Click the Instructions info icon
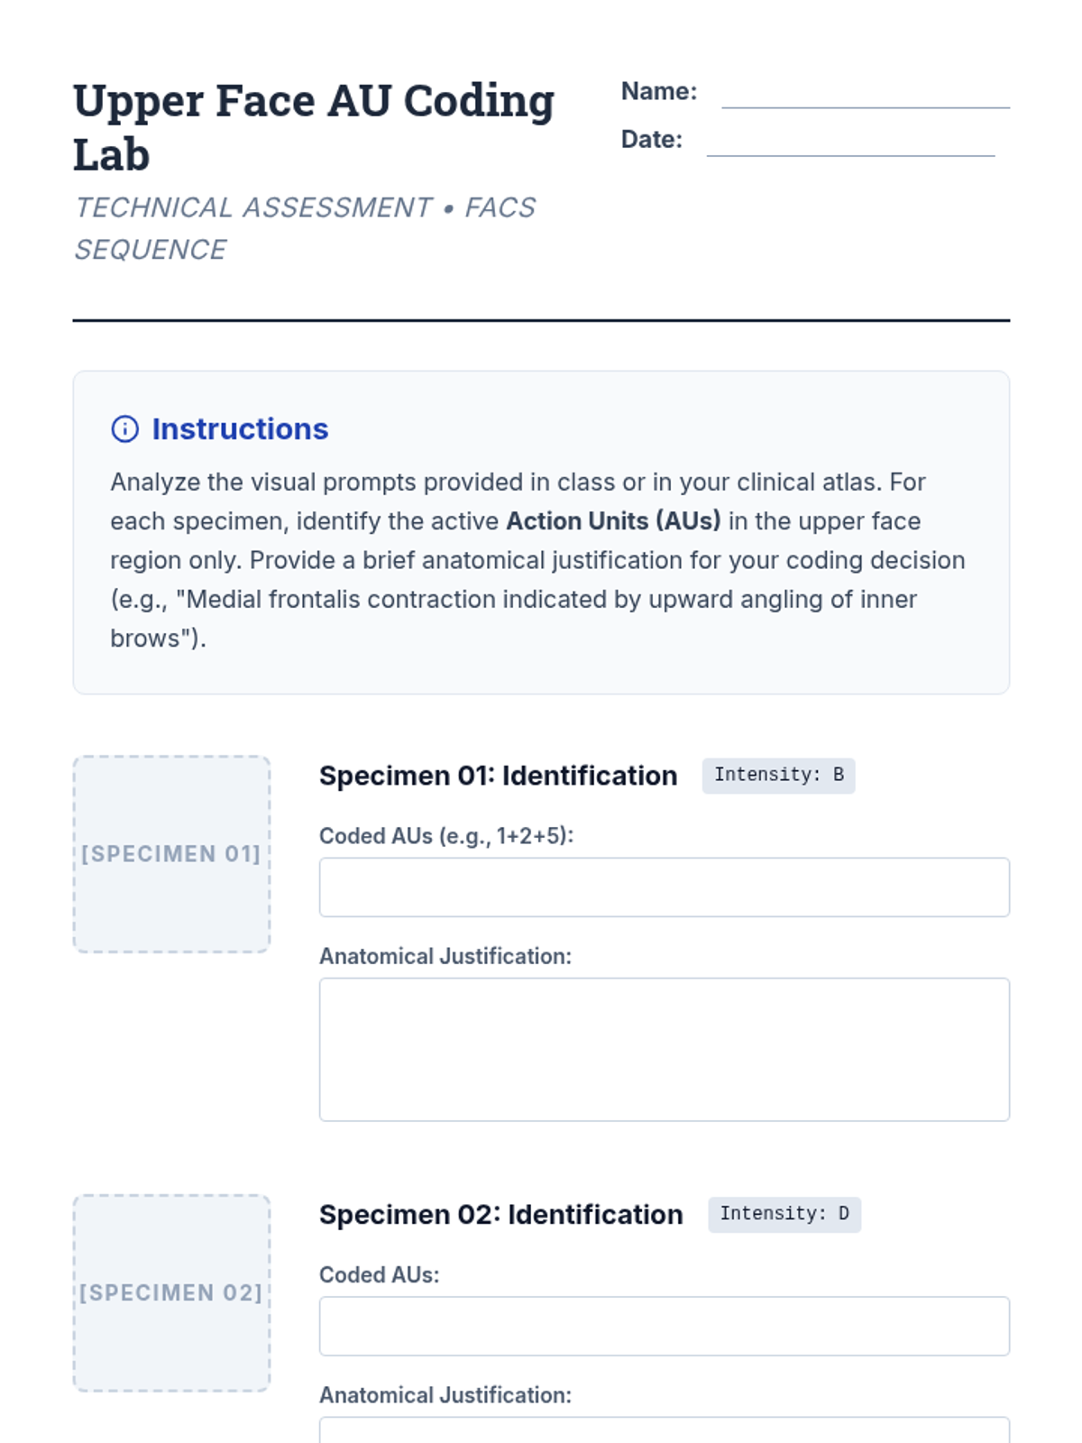The image size is (1082, 1443). click(124, 429)
